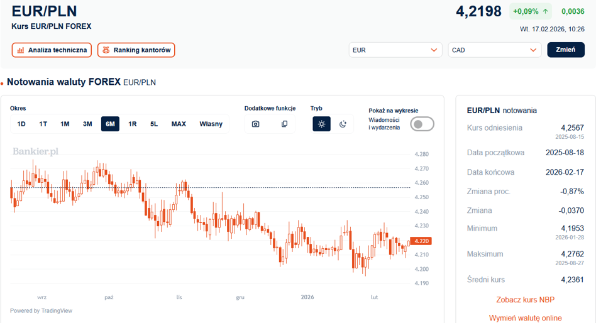The height and width of the screenshot is (323, 596).
Task: Click the end date 2026-02-17
Action: [x=565, y=172]
